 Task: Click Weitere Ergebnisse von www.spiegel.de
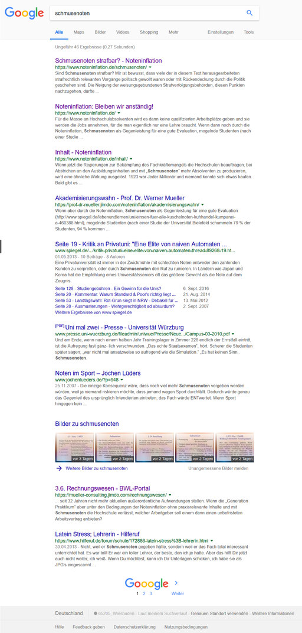click(x=94, y=312)
